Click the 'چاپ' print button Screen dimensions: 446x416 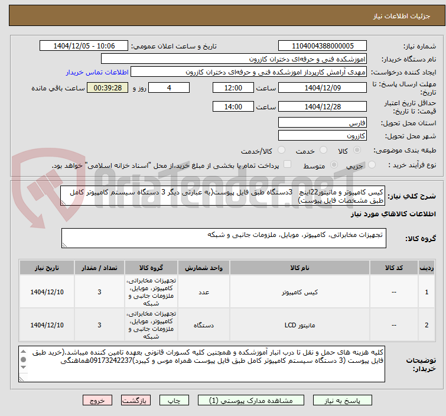pos(174,401)
